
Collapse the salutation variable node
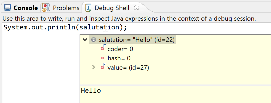tap(85, 40)
